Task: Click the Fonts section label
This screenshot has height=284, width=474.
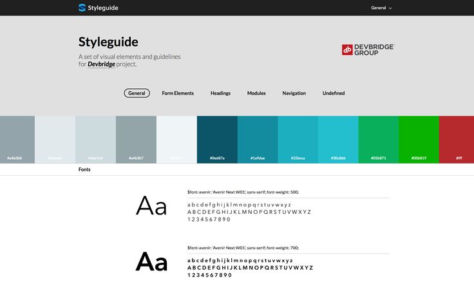Action: pos(84,169)
